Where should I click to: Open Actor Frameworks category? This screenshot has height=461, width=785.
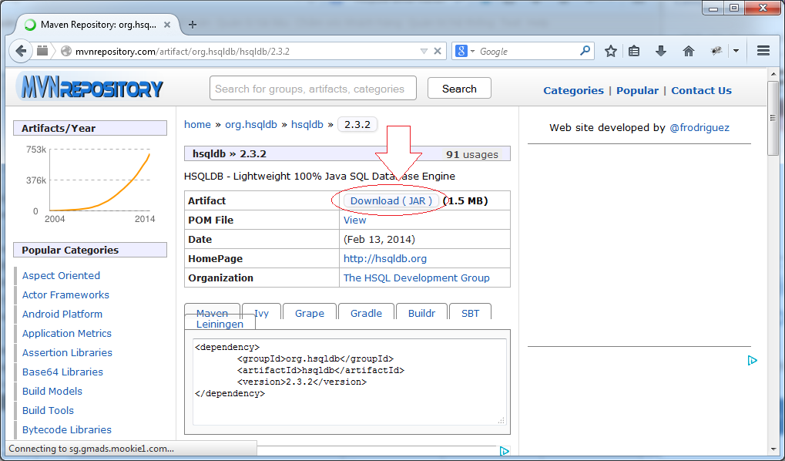tap(65, 295)
